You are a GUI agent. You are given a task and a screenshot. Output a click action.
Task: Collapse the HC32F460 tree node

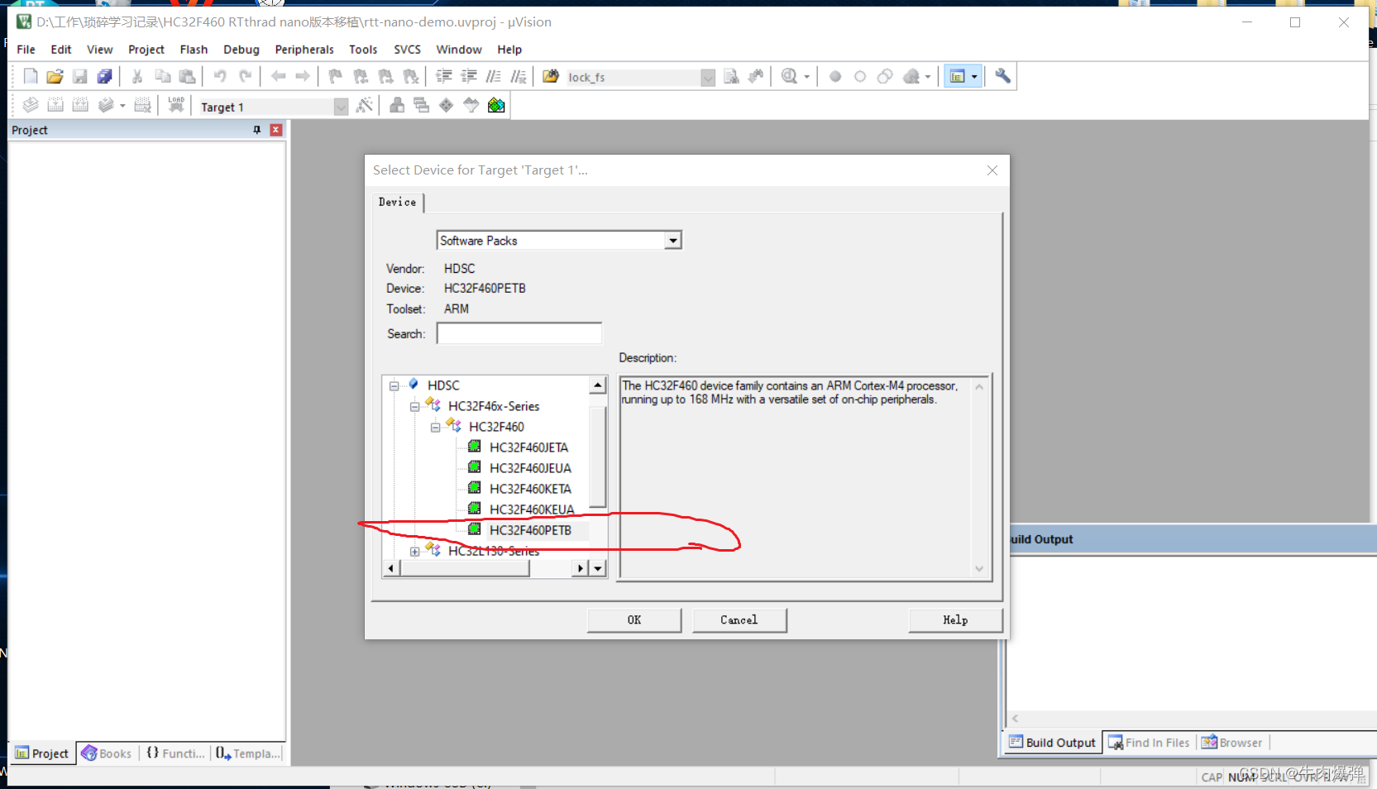coord(436,427)
